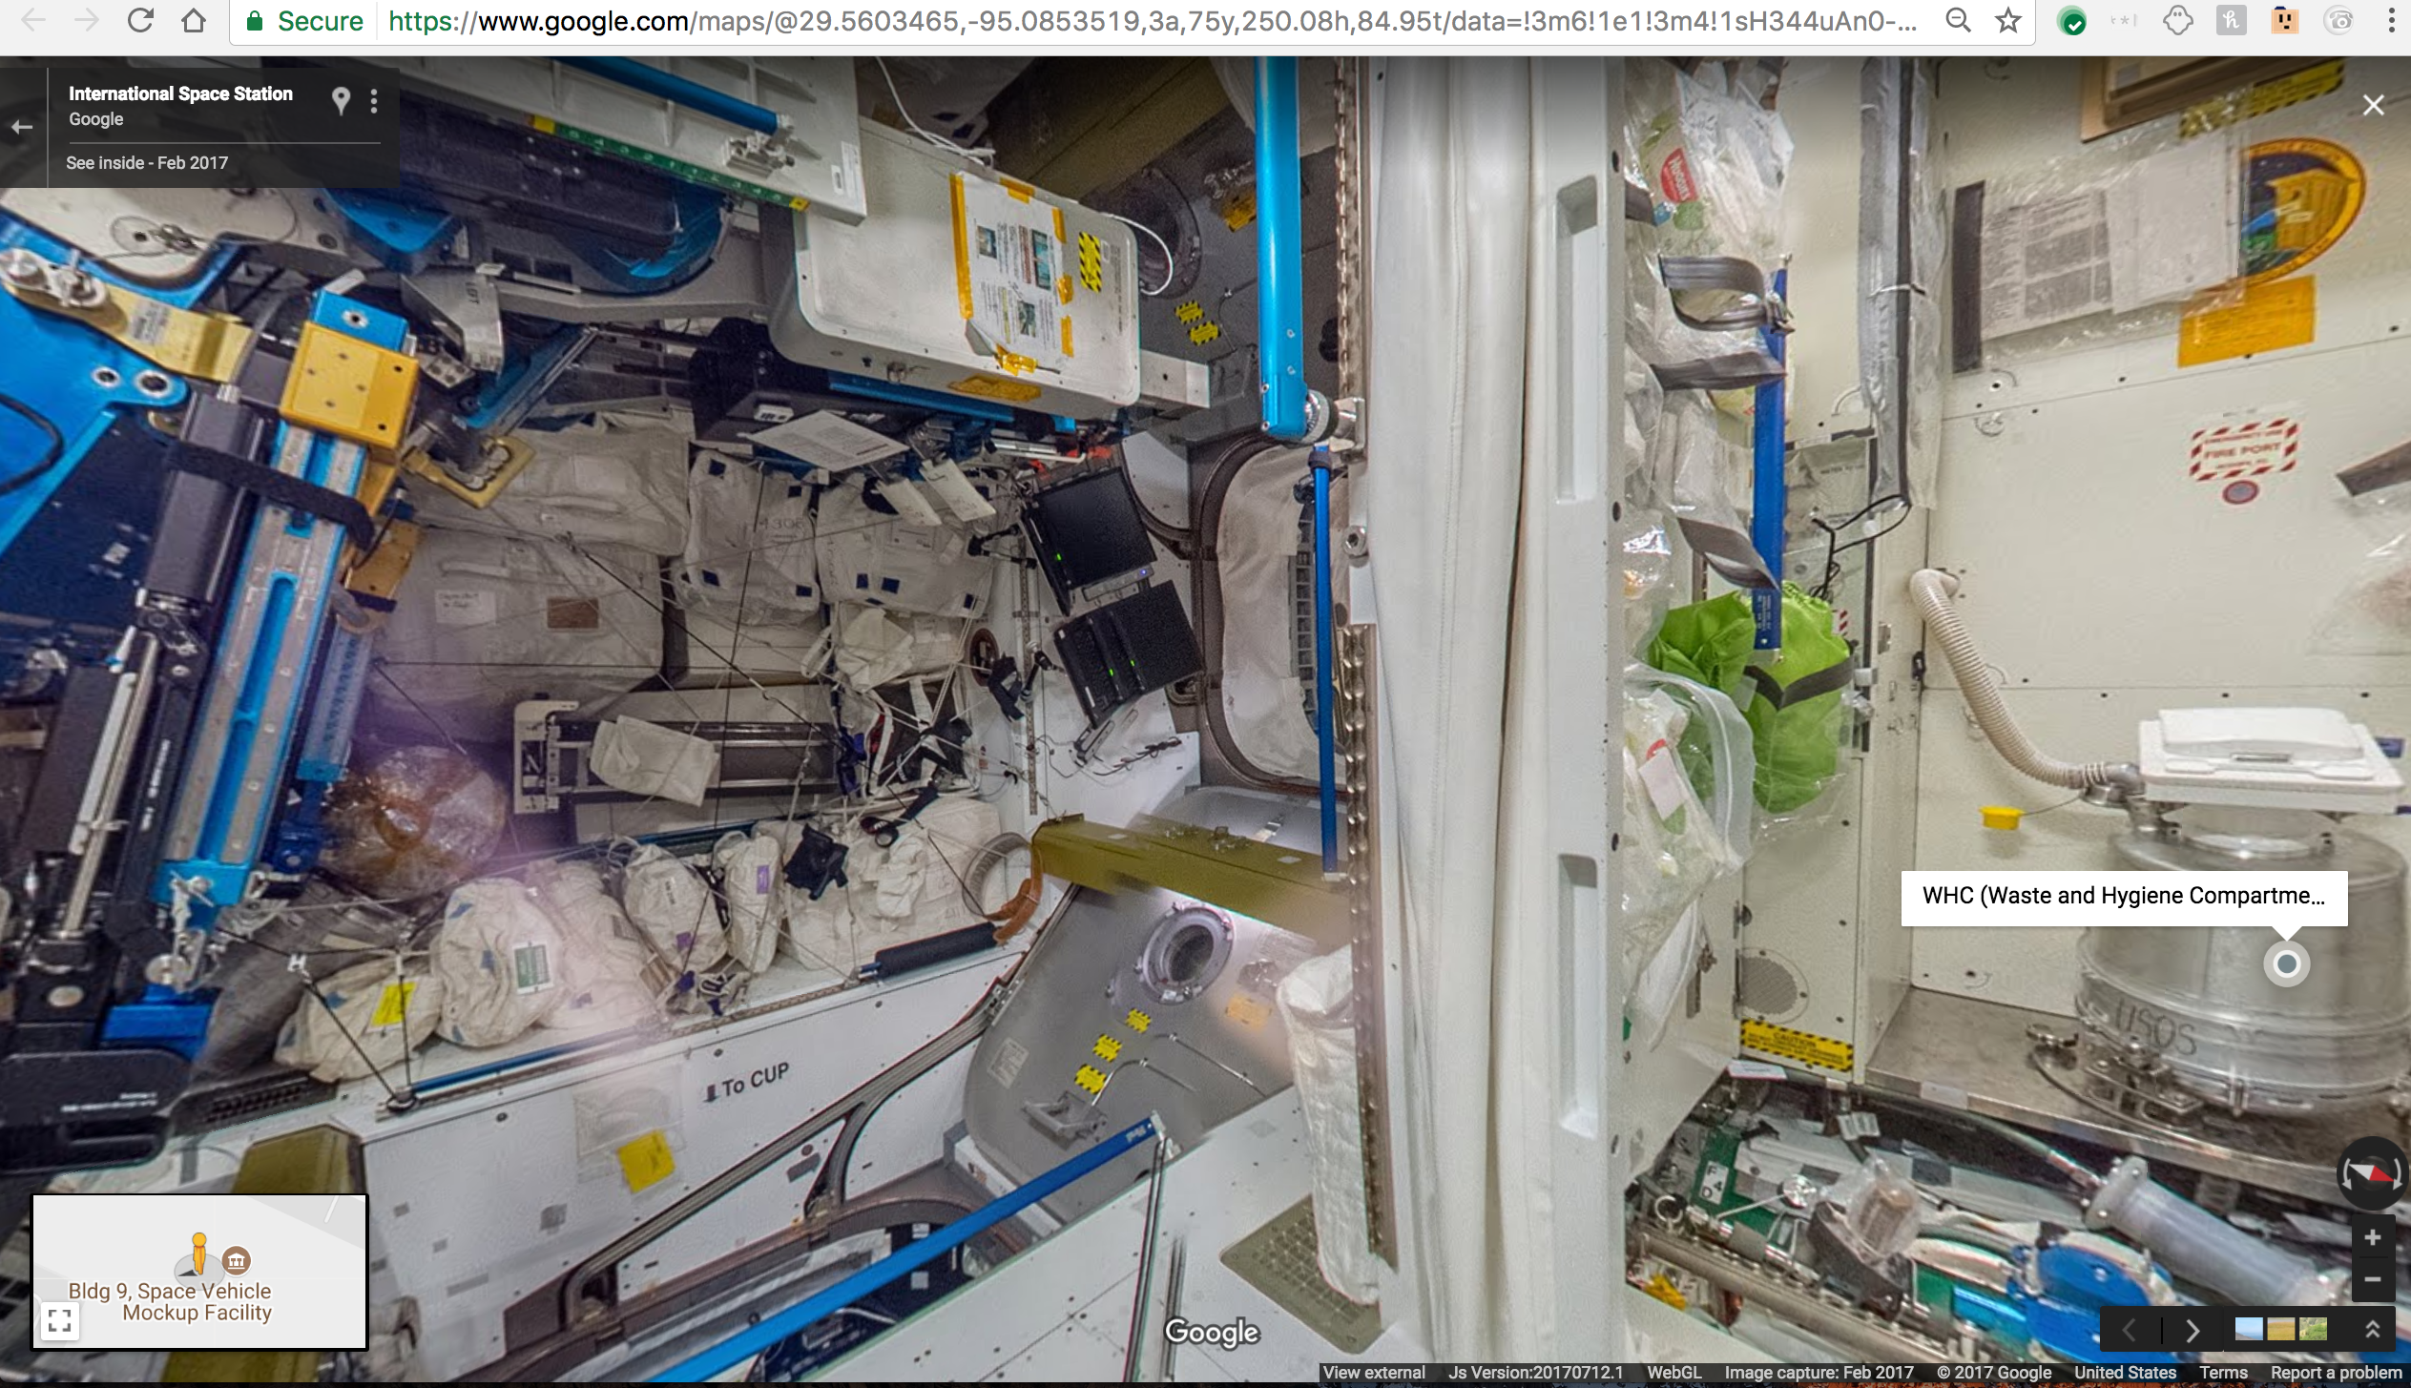Image resolution: width=2411 pixels, height=1388 pixels.
Task: Open Chrome's three-dot menu
Action: coord(2391,21)
